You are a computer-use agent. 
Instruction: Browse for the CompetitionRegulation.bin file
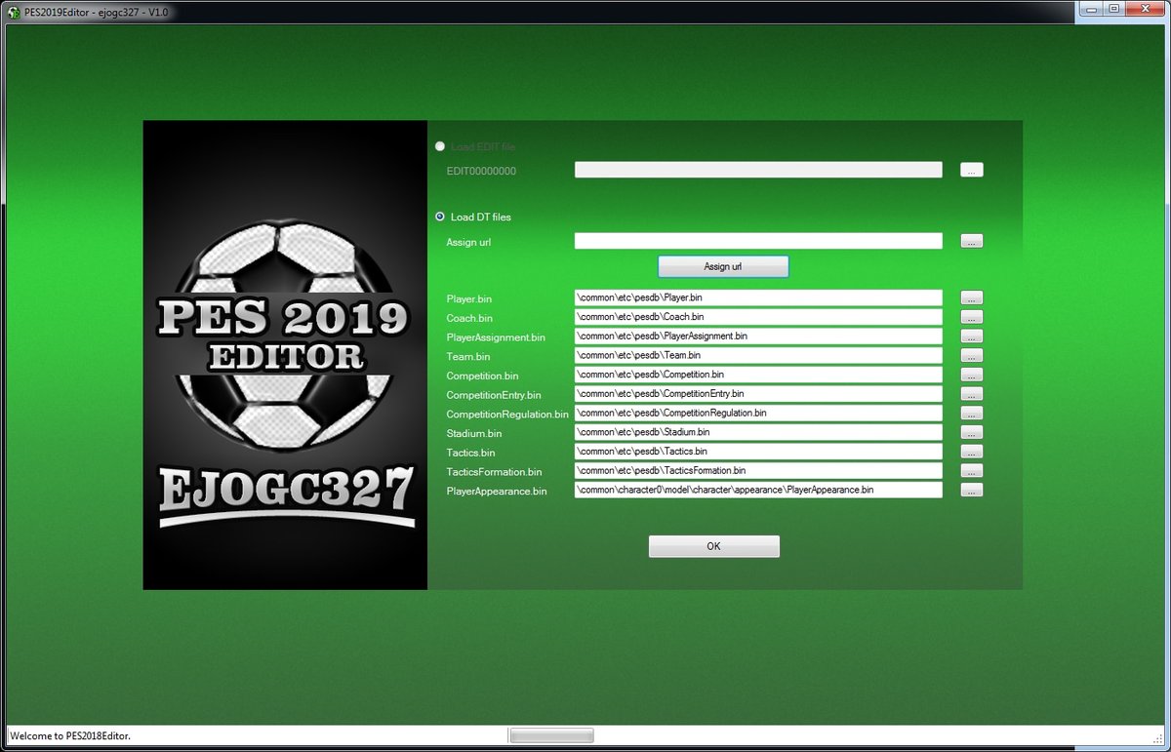[x=971, y=414]
